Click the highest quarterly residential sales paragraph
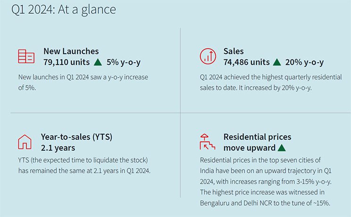351x217 pixels. (x=271, y=82)
